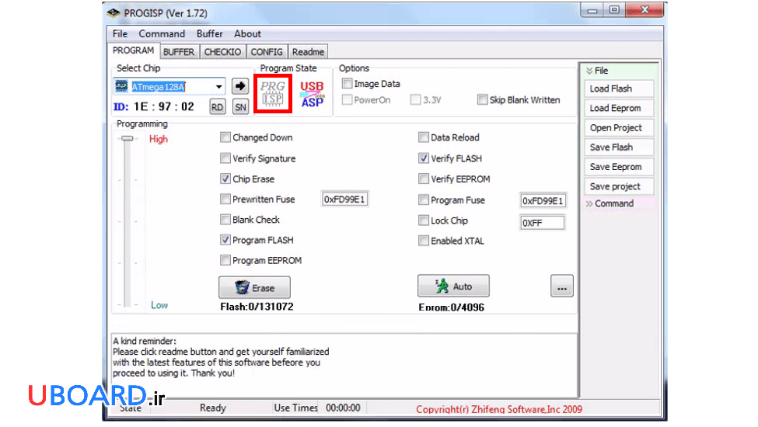The image size is (758, 427).
Task: Click the High speed label
Action: pos(159,140)
